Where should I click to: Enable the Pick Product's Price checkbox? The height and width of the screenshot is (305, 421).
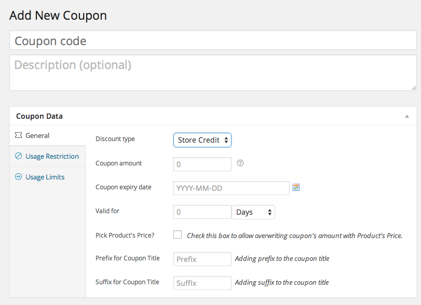[x=178, y=234]
